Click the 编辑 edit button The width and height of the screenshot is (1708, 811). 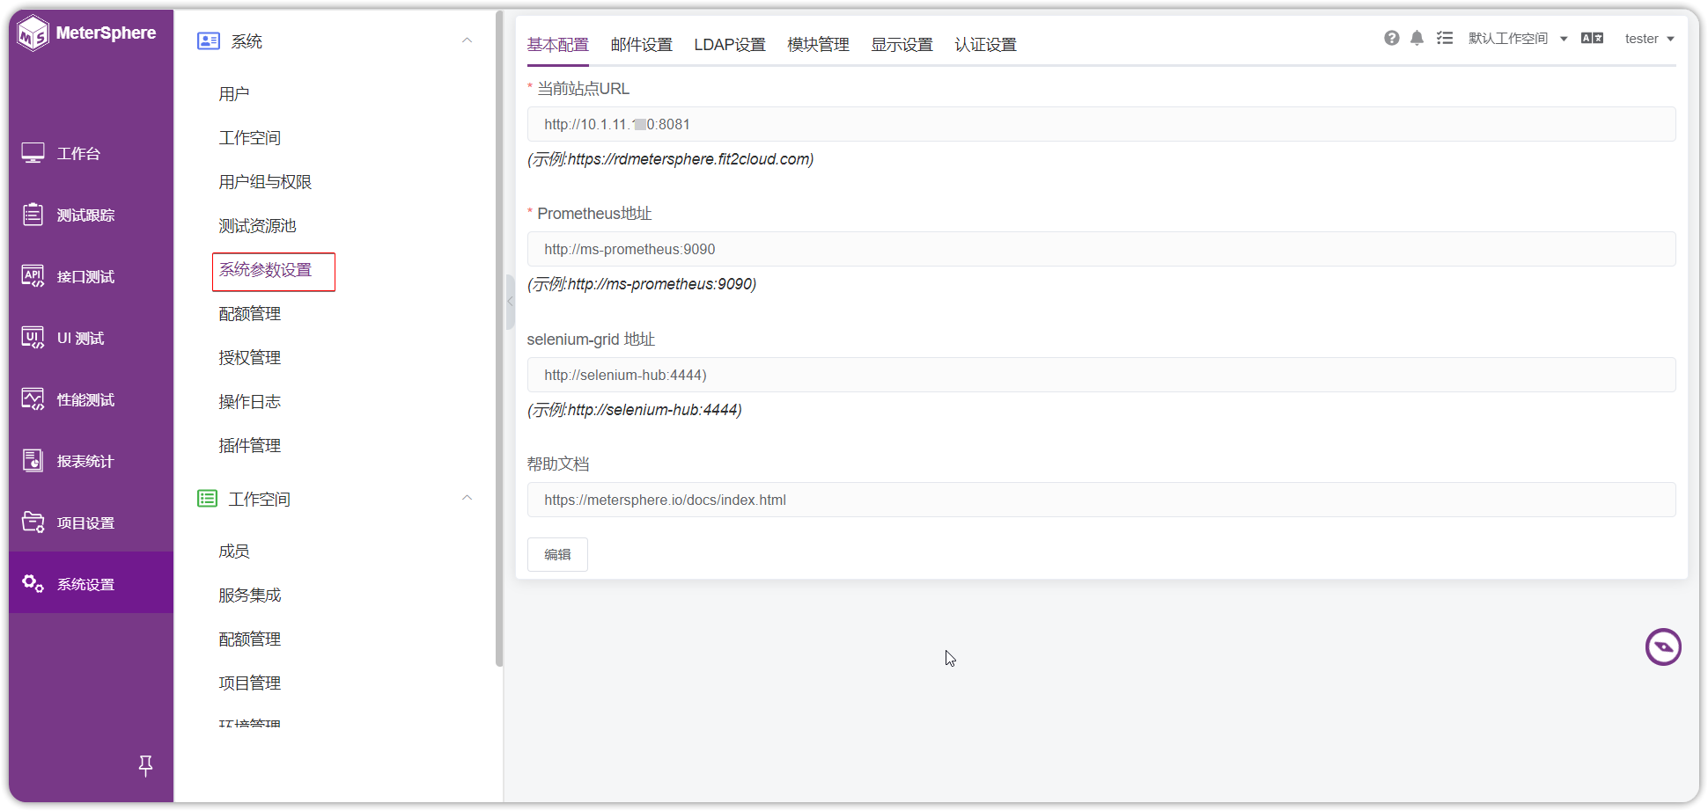(557, 554)
